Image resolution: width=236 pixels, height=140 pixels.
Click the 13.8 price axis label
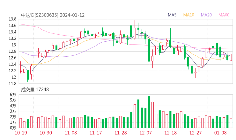[12, 19]
